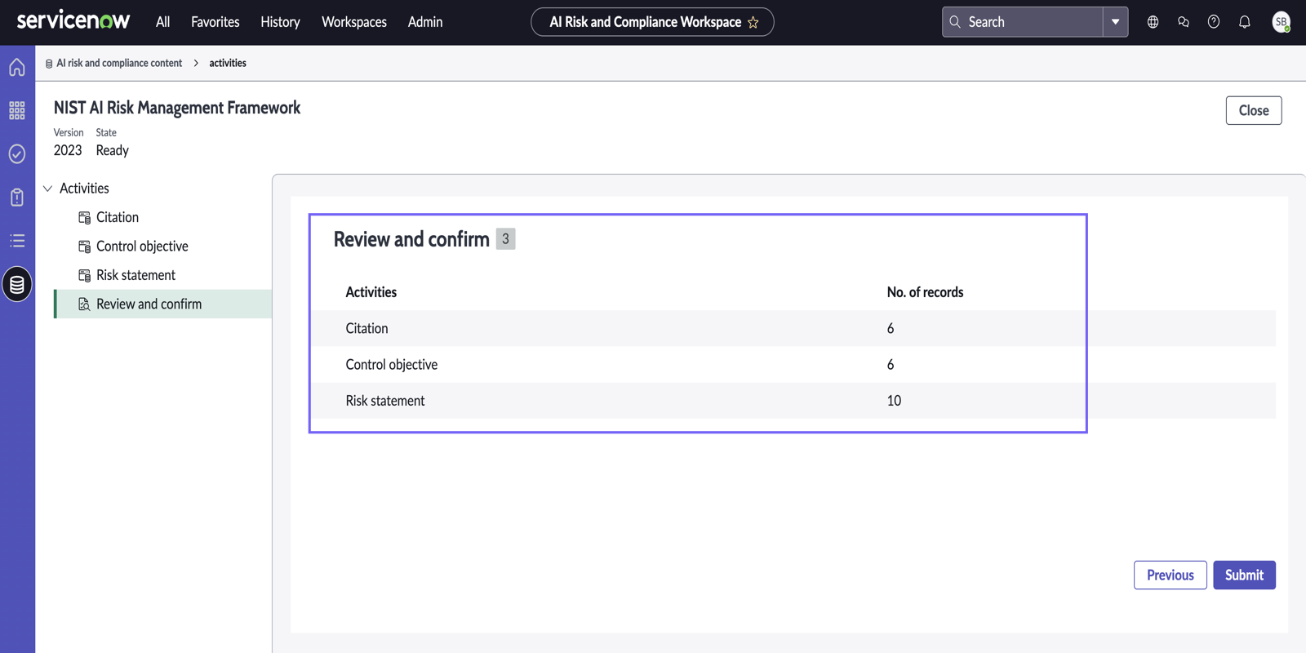Click the Activities column header
Screen dimensions: 1306x653
[371, 292]
